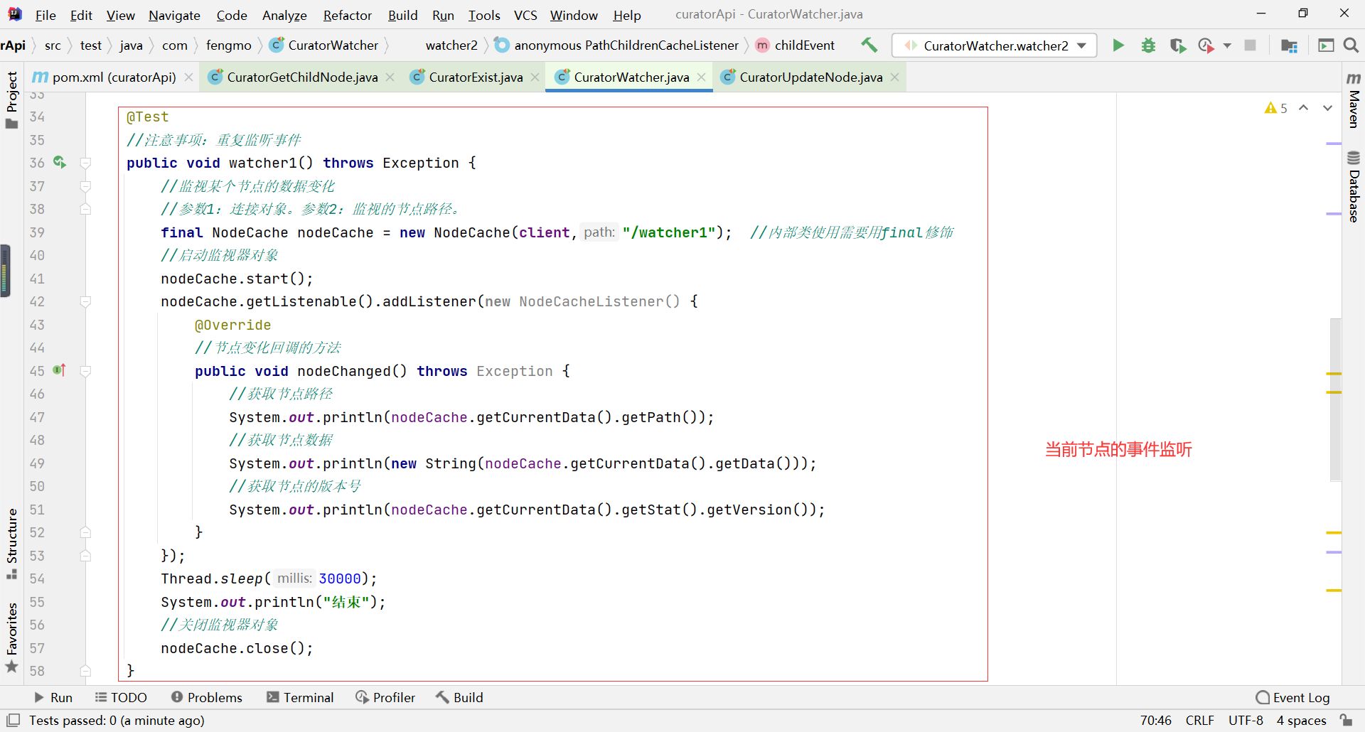Click the read-only lock icon in status bar
The image size is (1365, 732).
(1346, 720)
